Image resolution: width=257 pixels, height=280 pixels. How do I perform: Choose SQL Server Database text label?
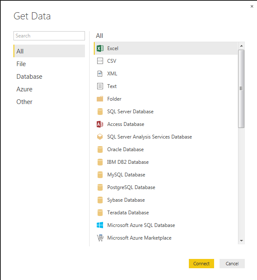[x=130, y=112]
